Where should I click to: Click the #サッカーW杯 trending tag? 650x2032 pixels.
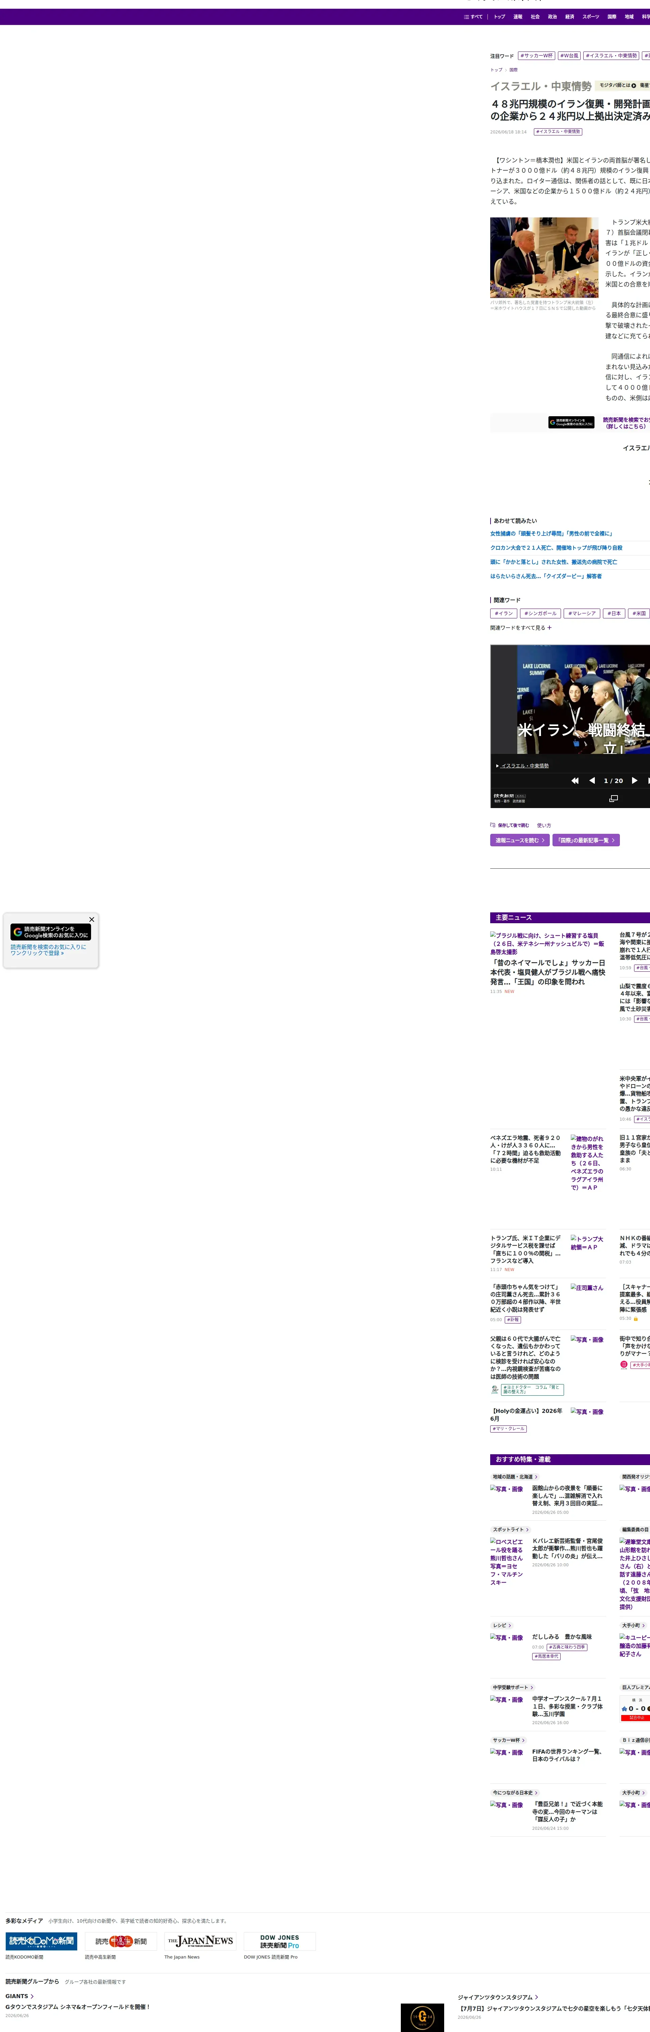(536, 56)
